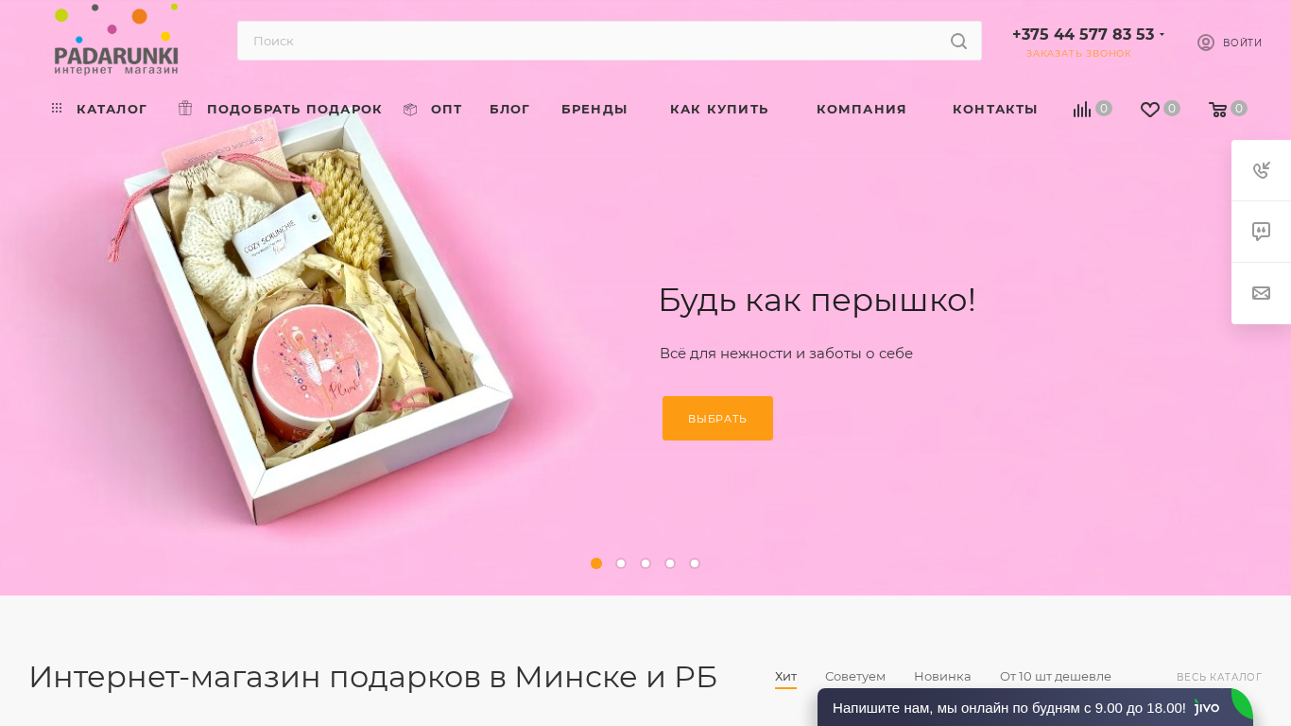Open the product comparison bars icon
Image resolution: width=1291 pixels, height=726 pixels.
1082,110
